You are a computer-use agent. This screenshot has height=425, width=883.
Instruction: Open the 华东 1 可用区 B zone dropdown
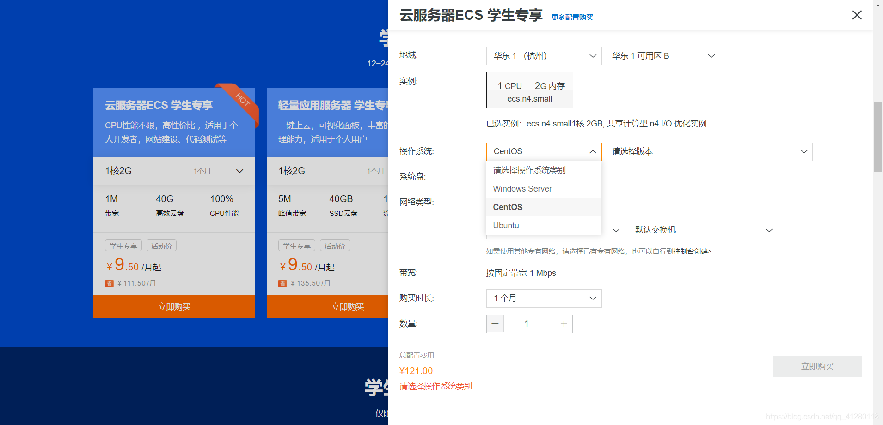point(662,56)
